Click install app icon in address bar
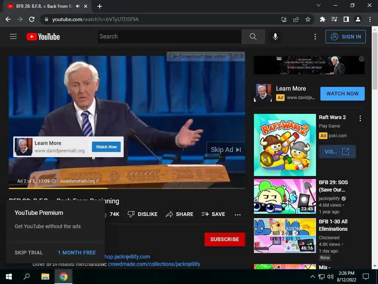The width and height of the screenshot is (378, 284). click(284, 19)
